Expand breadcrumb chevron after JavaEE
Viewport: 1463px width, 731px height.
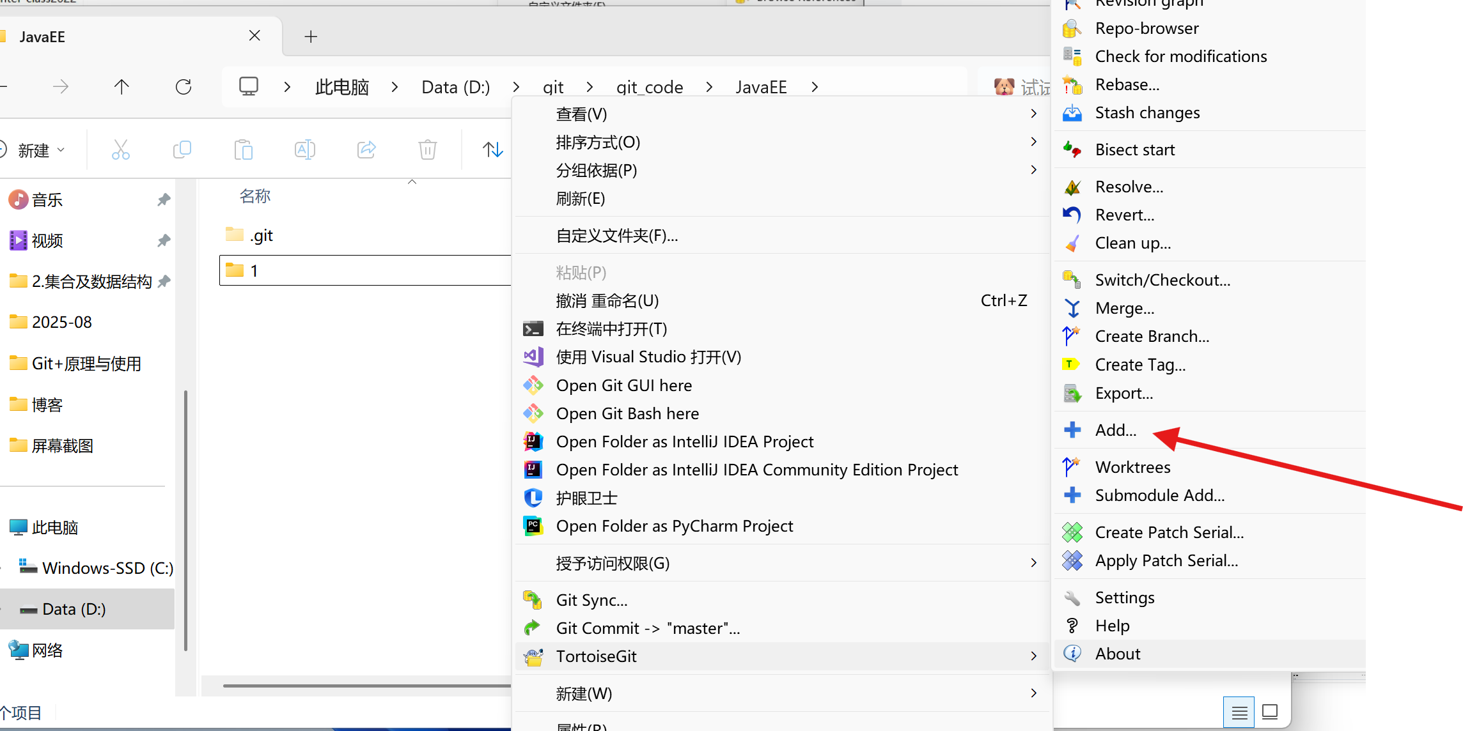(x=815, y=87)
